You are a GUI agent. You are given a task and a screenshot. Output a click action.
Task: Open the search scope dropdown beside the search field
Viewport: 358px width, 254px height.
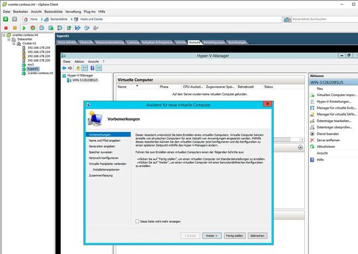tap(287, 19)
